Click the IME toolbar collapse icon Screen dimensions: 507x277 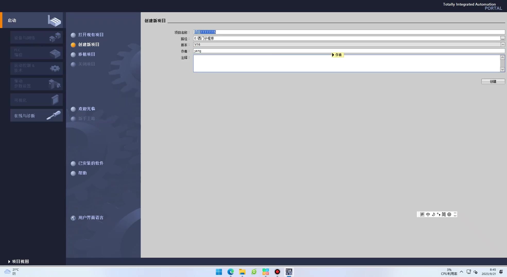(x=455, y=214)
